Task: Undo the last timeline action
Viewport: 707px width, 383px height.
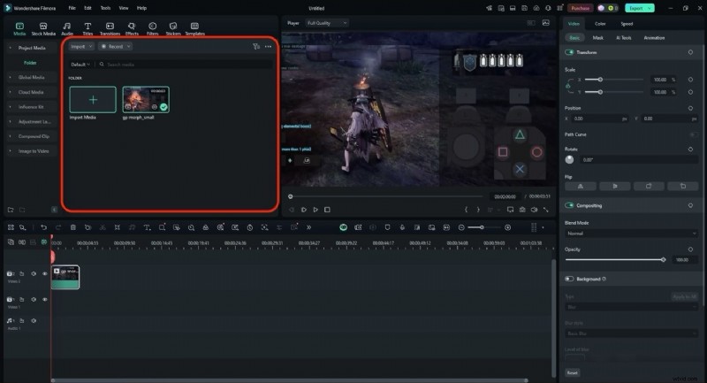Action: pos(43,227)
